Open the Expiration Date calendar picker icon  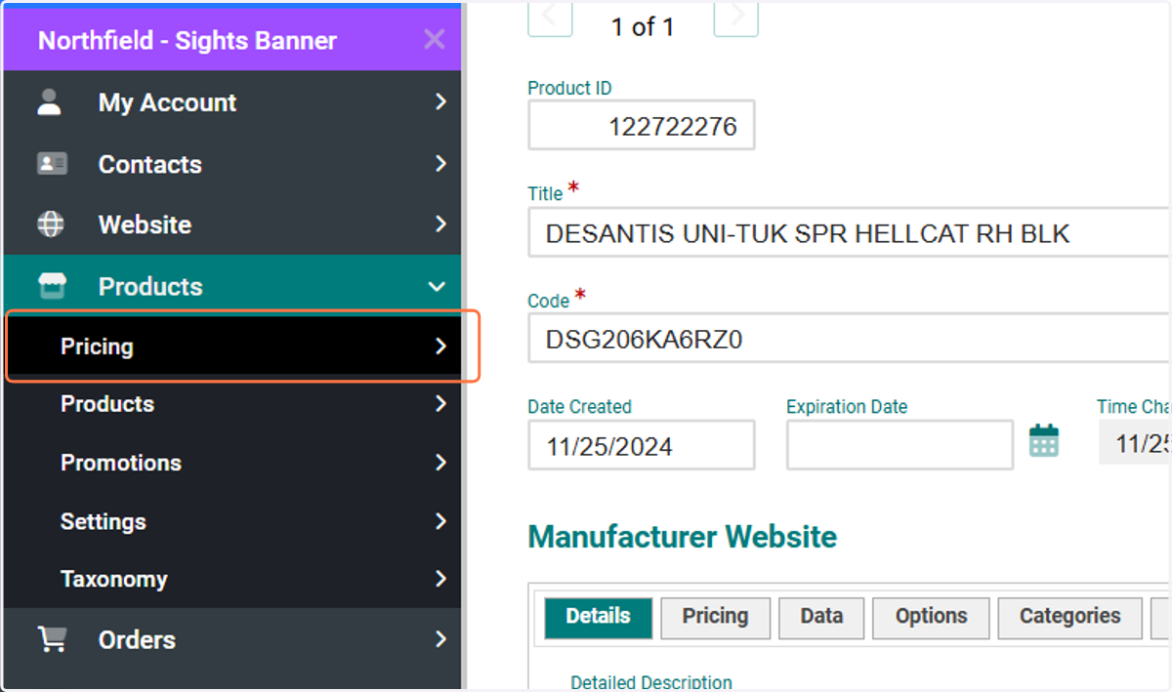coord(1044,441)
